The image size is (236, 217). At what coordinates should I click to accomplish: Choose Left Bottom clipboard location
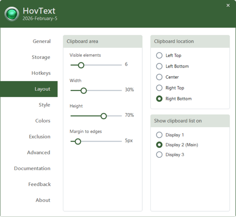[x=159, y=67]
